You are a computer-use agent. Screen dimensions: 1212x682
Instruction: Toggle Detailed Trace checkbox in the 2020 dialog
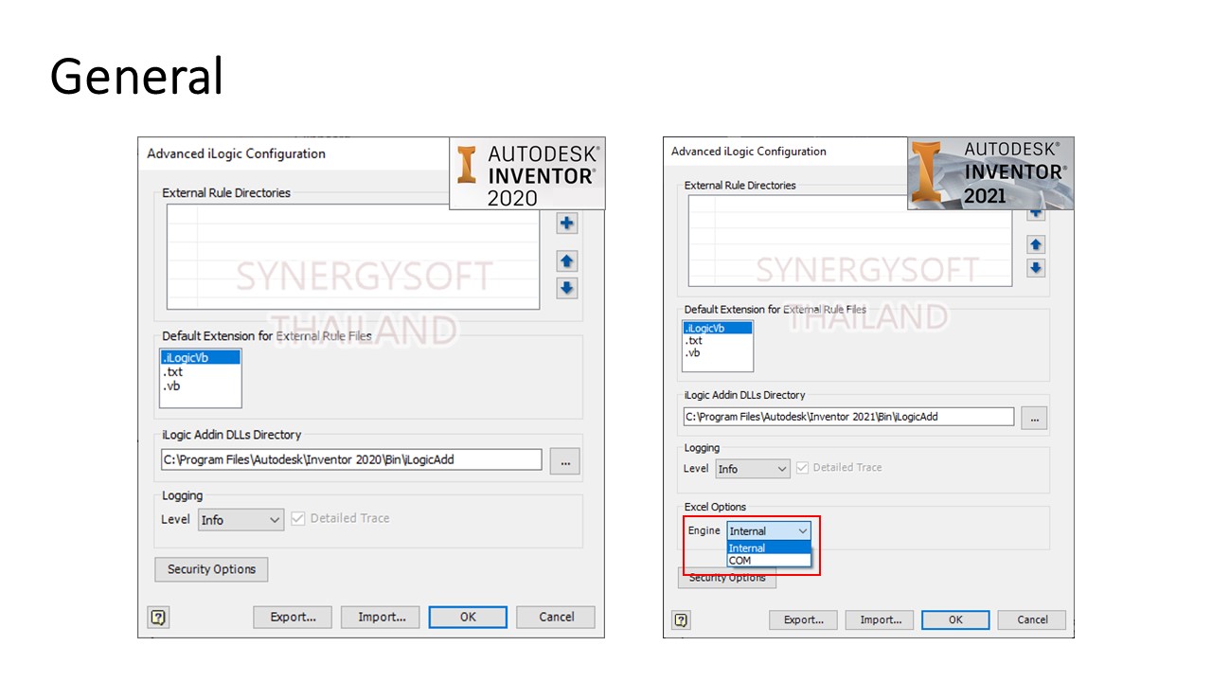298,519
